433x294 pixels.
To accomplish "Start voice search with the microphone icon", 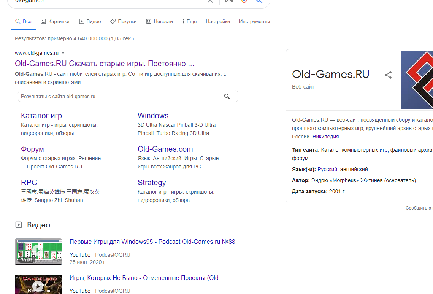I will pos(244,2).
